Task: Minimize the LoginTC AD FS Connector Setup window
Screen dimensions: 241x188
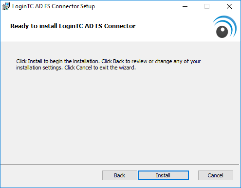Action: click(x=185, y=6)
